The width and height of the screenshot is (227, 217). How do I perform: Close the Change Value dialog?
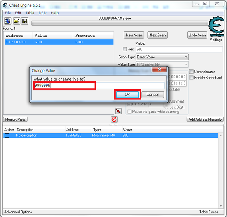[159, 69]
